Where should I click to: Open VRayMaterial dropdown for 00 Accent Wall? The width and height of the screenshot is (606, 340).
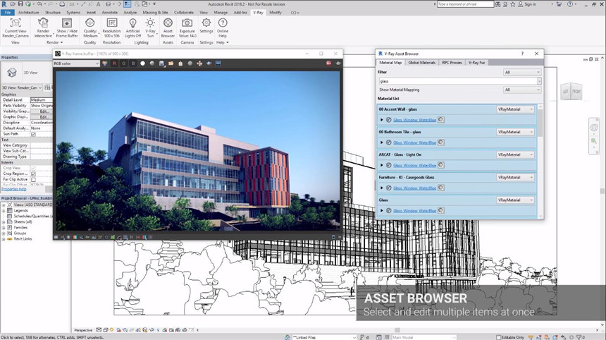coord(516,109)
